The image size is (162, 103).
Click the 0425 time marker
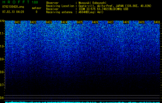(80, 22)
